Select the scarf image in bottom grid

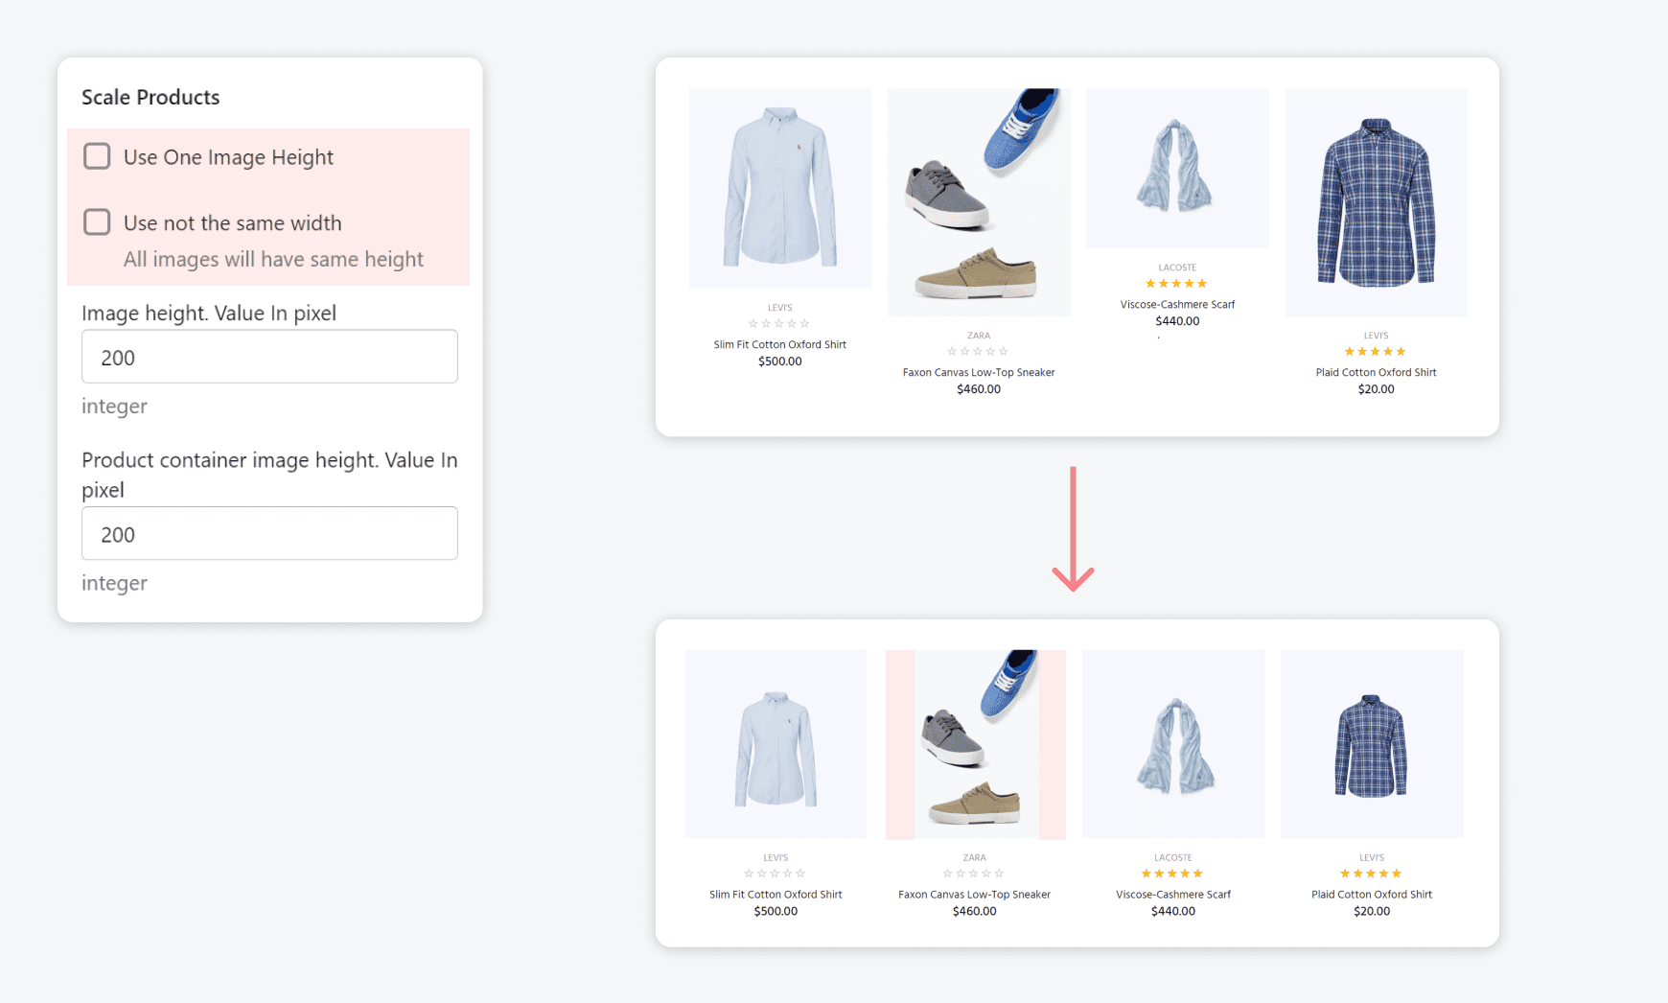[x=1173, y=744]
